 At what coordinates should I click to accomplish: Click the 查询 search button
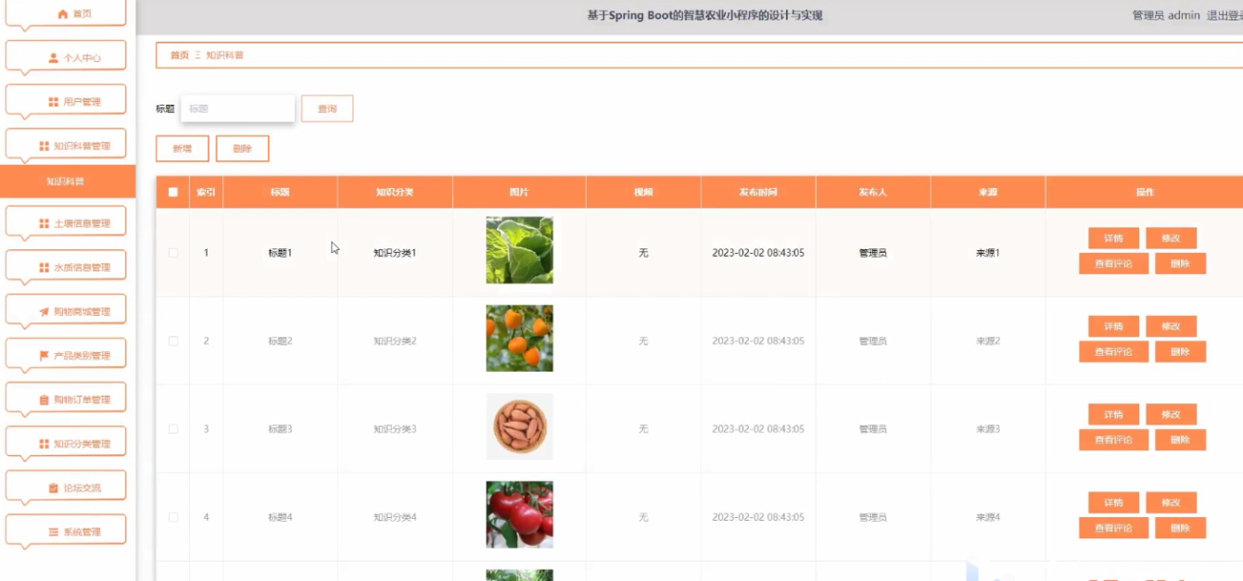pyautogui.click(x=327, y=108)
